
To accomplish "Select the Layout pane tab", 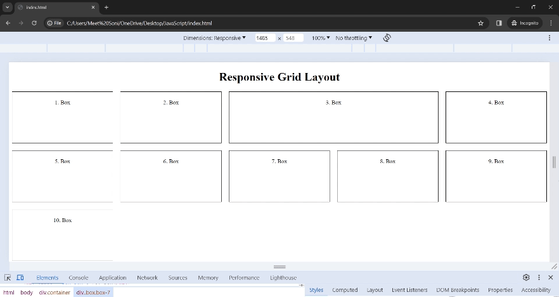I will coord(375,290).
